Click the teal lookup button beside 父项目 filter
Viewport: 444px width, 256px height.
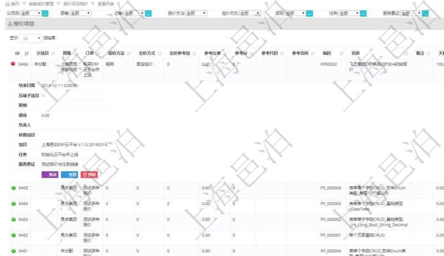point(45,13)
